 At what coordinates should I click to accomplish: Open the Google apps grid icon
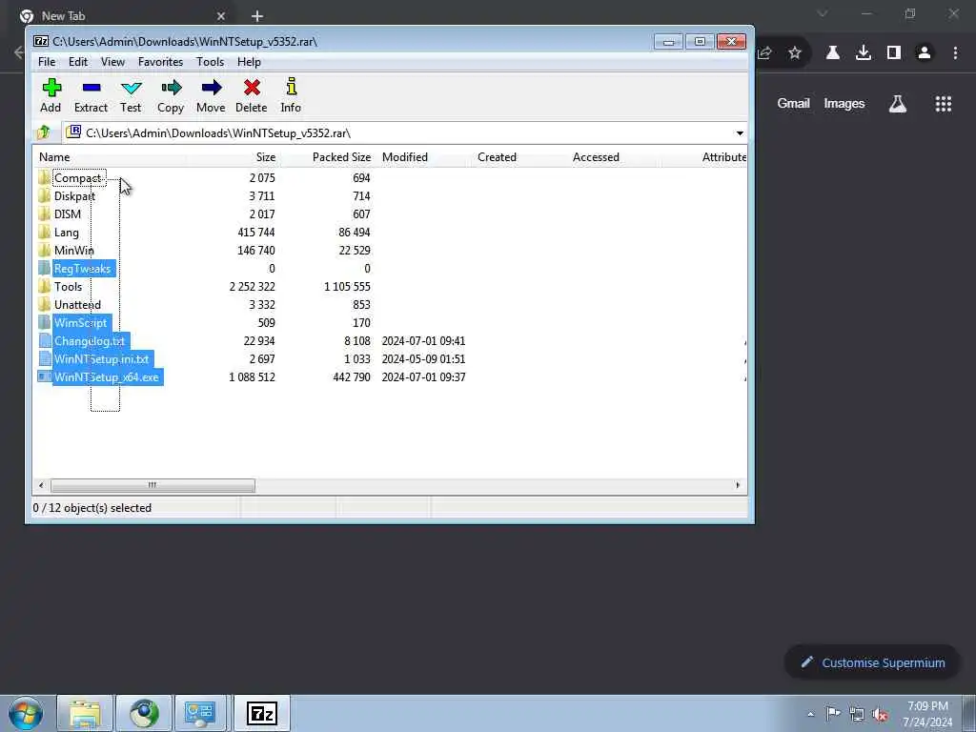point(944,104)
